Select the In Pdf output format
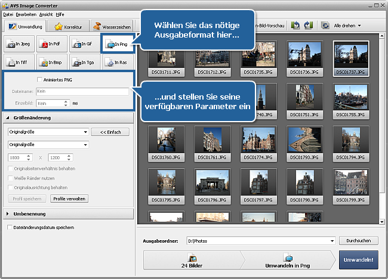 coord(52,44)
